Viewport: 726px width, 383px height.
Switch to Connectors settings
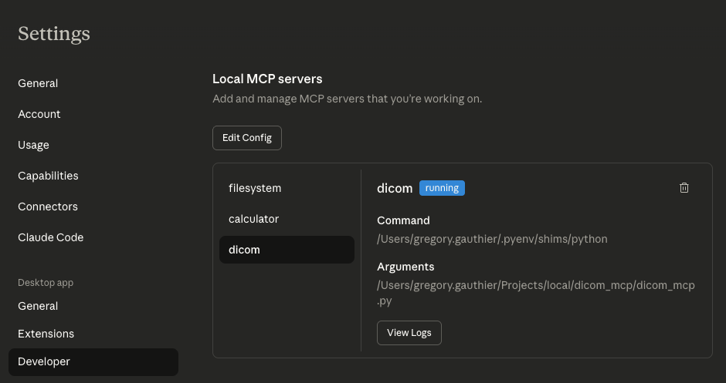pyautogui.click(x=48, y=207)
